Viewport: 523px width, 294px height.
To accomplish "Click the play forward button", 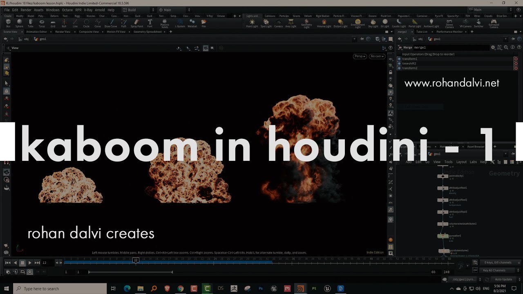I will tap(30, 263).
